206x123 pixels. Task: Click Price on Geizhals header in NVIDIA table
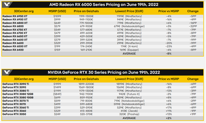coord(86,79)
